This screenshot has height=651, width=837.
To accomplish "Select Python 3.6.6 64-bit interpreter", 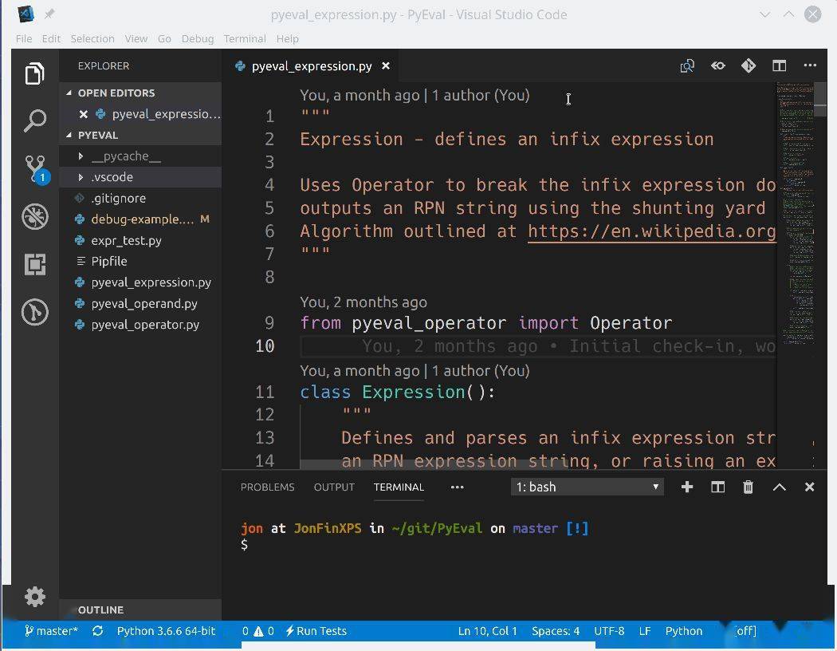I will tap(166, 631).
